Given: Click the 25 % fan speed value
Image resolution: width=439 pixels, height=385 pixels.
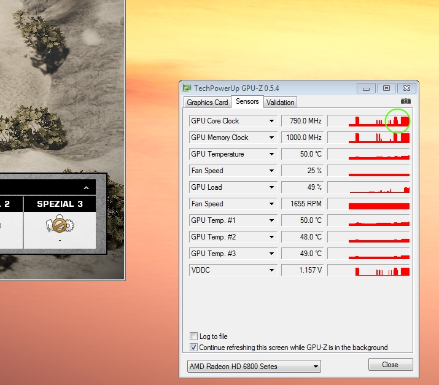Looking at the screenshot, I should point(303,171).
